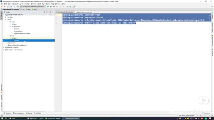Click the spring.datasource.password=123456 line
The width and height of the screenshot is (214, 120).
tap(83, 17)
